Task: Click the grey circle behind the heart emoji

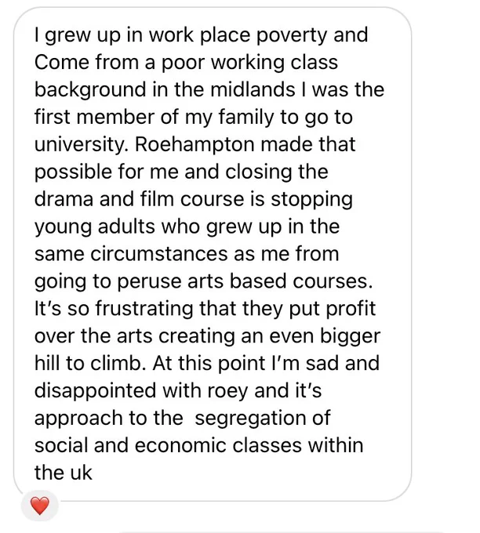Action: click(40, 506)
